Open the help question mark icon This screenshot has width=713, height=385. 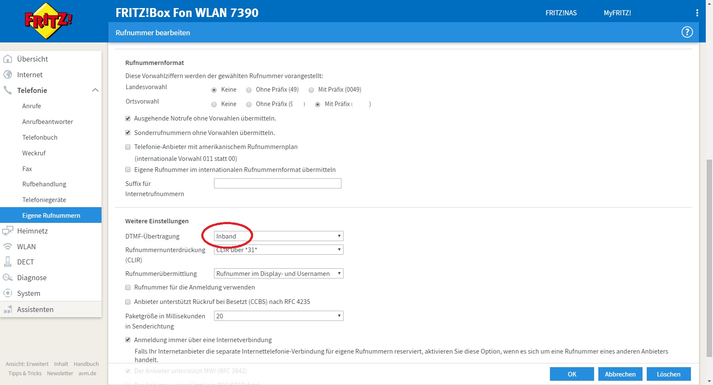[687, 32]
